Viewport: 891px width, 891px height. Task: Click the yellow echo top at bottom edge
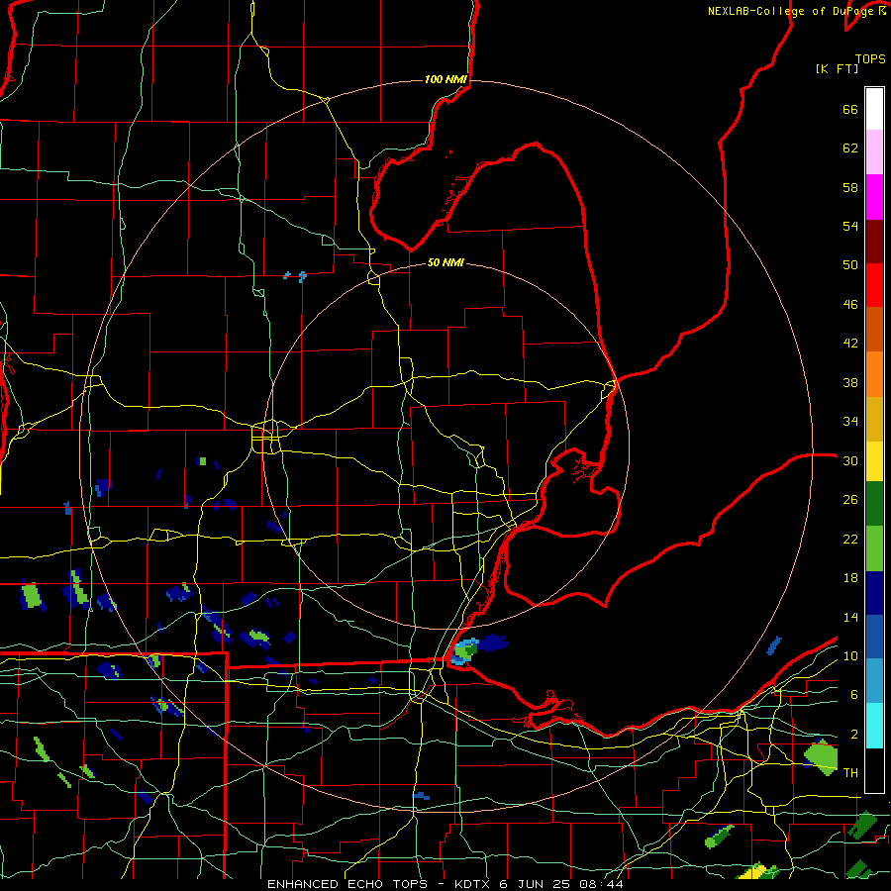[759, 871]
